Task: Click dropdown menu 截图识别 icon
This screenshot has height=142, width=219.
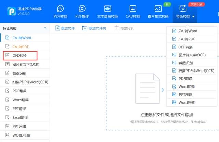Action: 174,63
